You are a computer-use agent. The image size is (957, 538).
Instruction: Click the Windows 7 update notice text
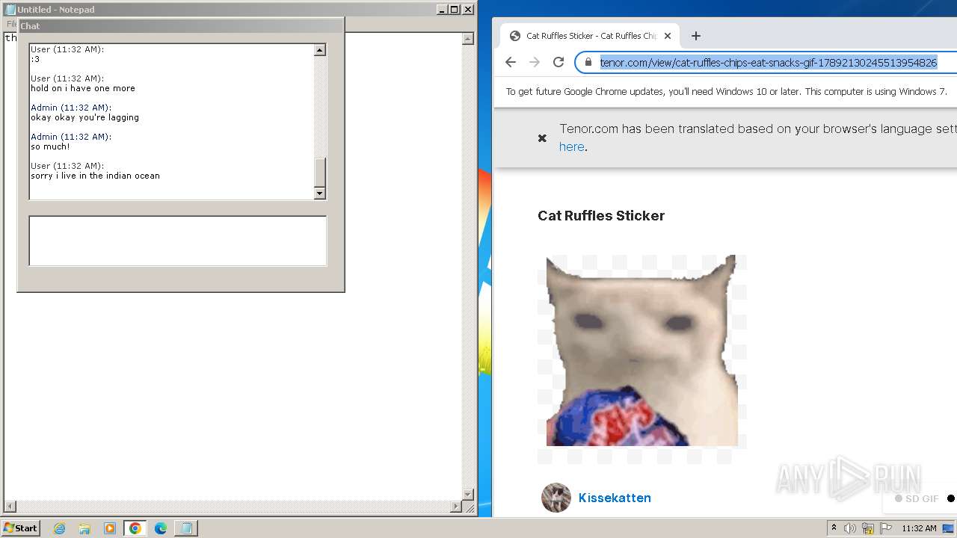tap(726, 92)
